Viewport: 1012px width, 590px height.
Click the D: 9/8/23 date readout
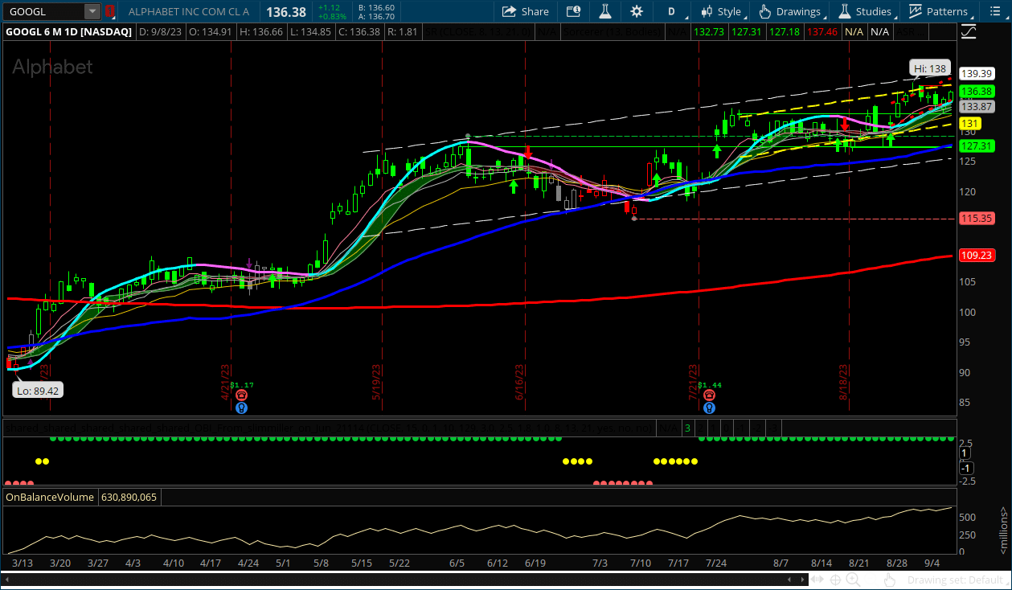[162, 31]
